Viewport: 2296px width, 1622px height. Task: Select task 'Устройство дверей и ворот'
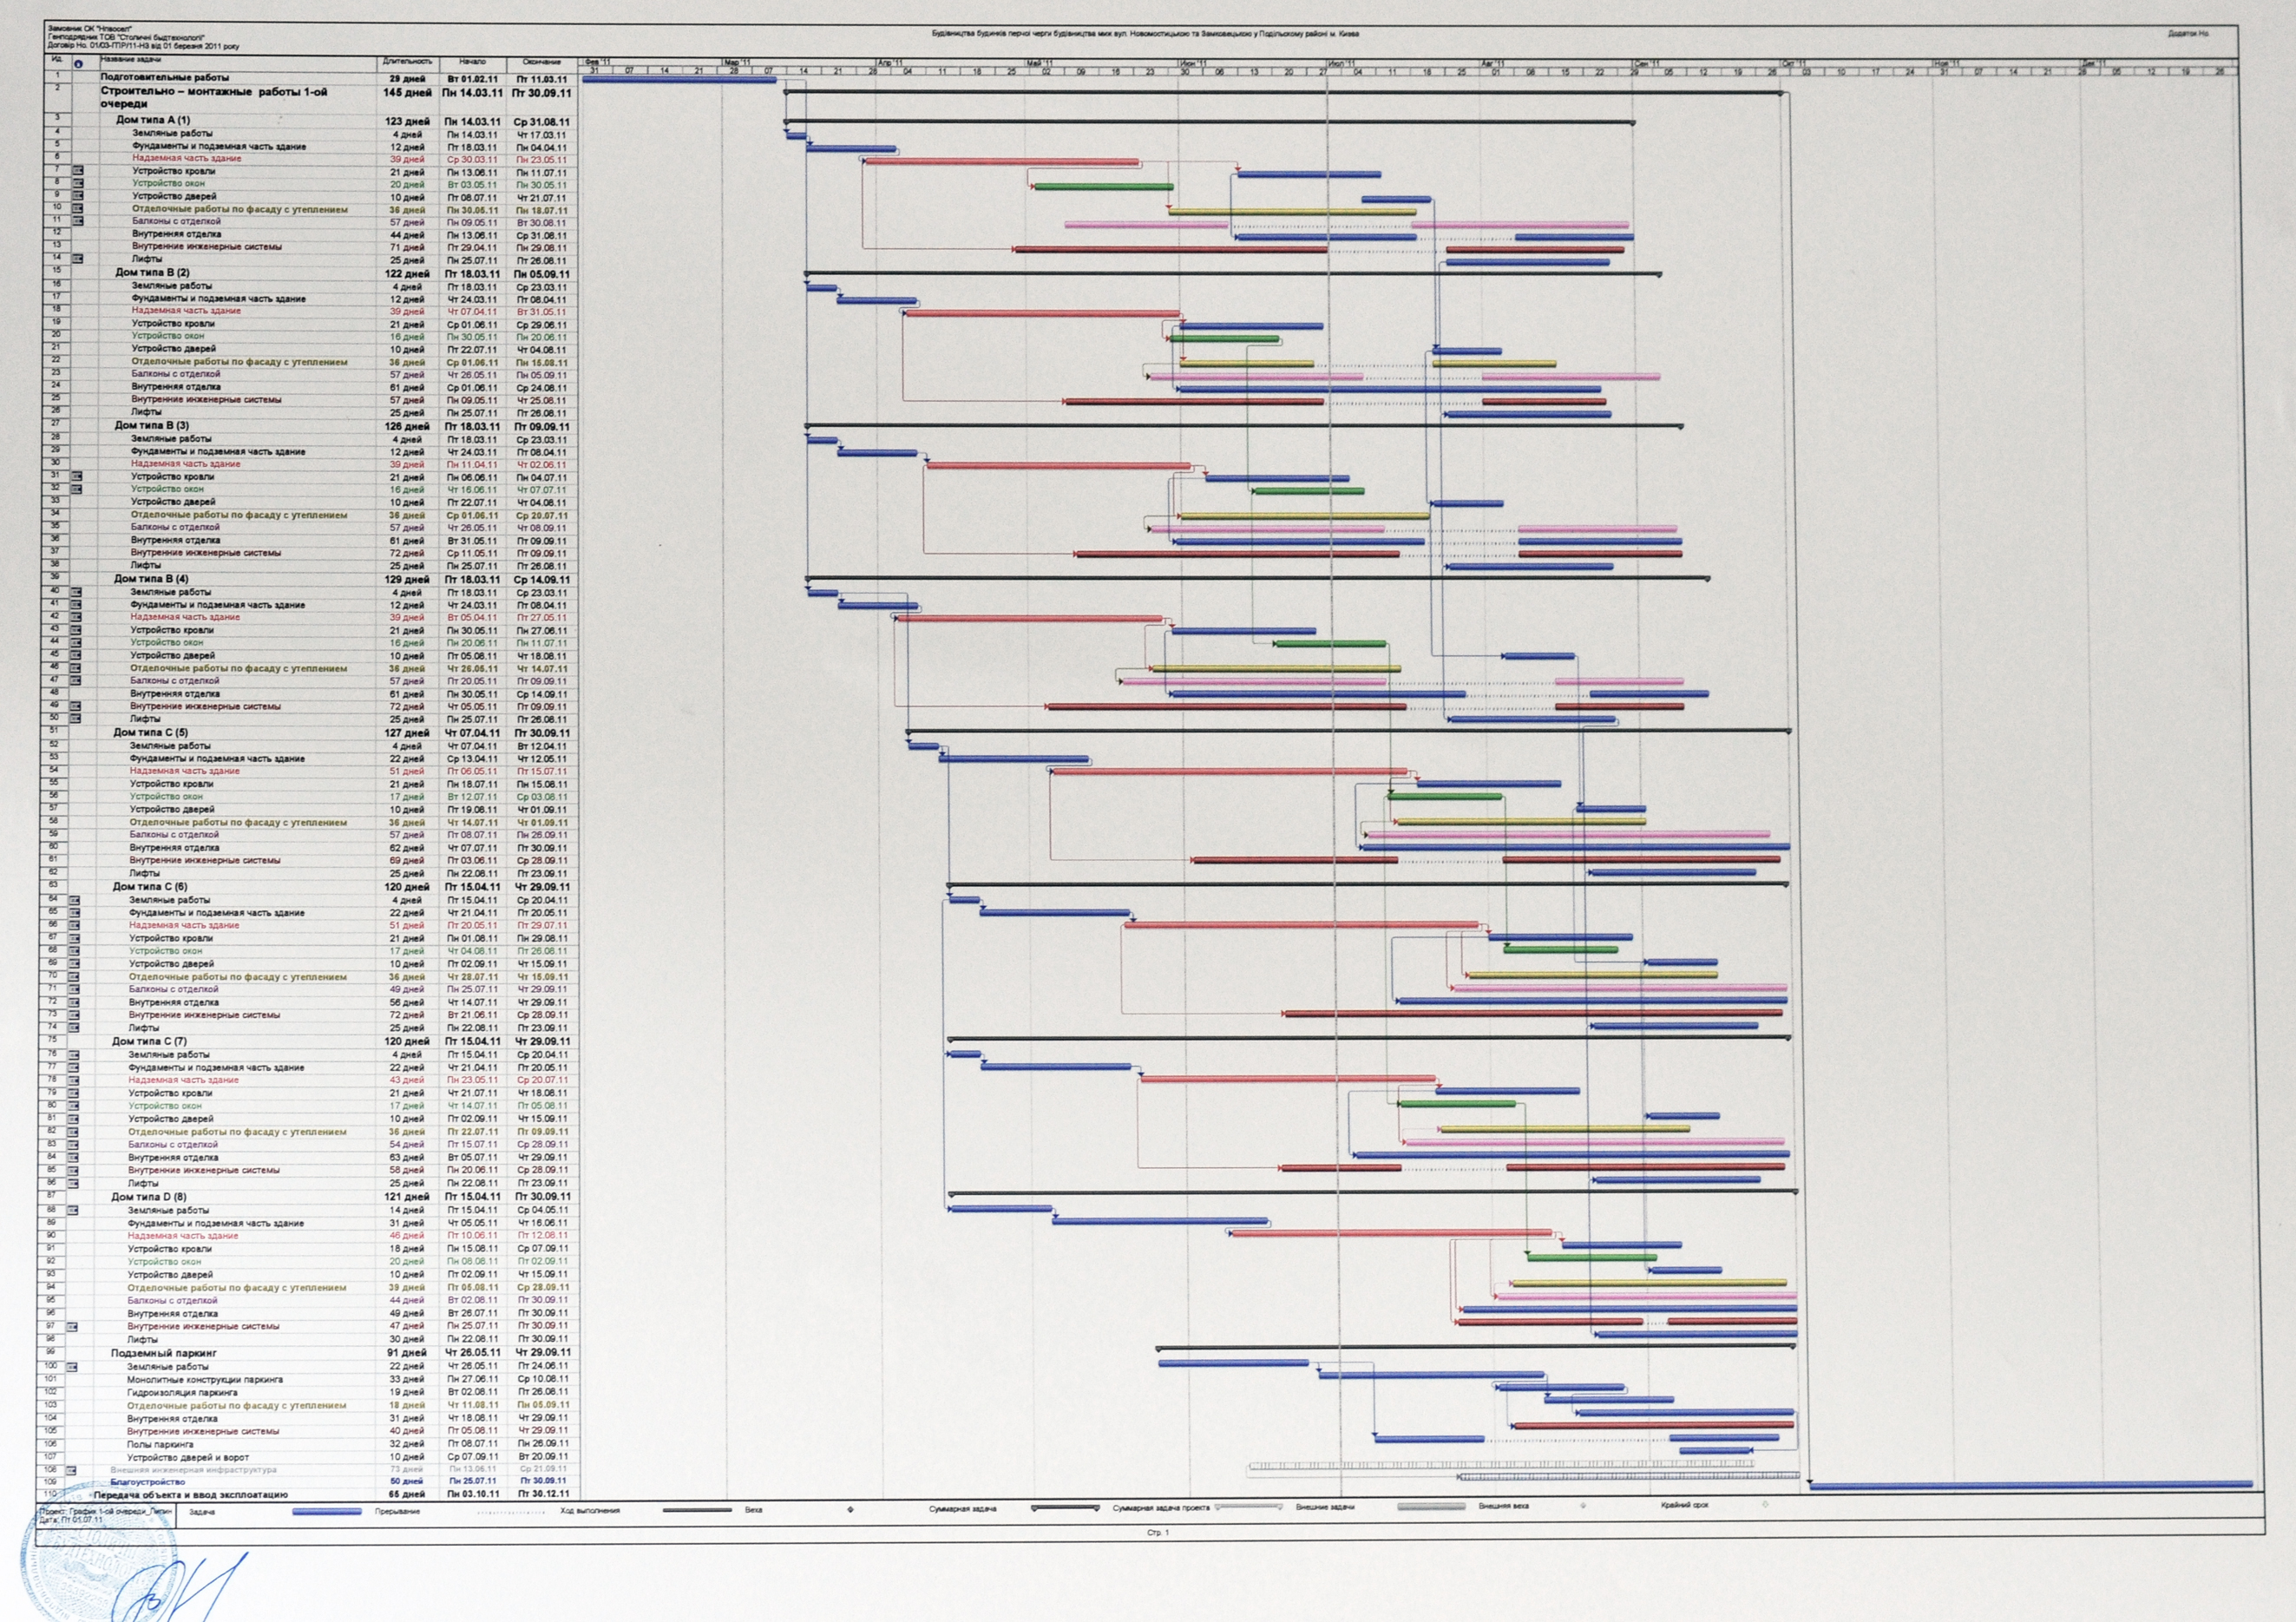click(x=188, y=1458)
